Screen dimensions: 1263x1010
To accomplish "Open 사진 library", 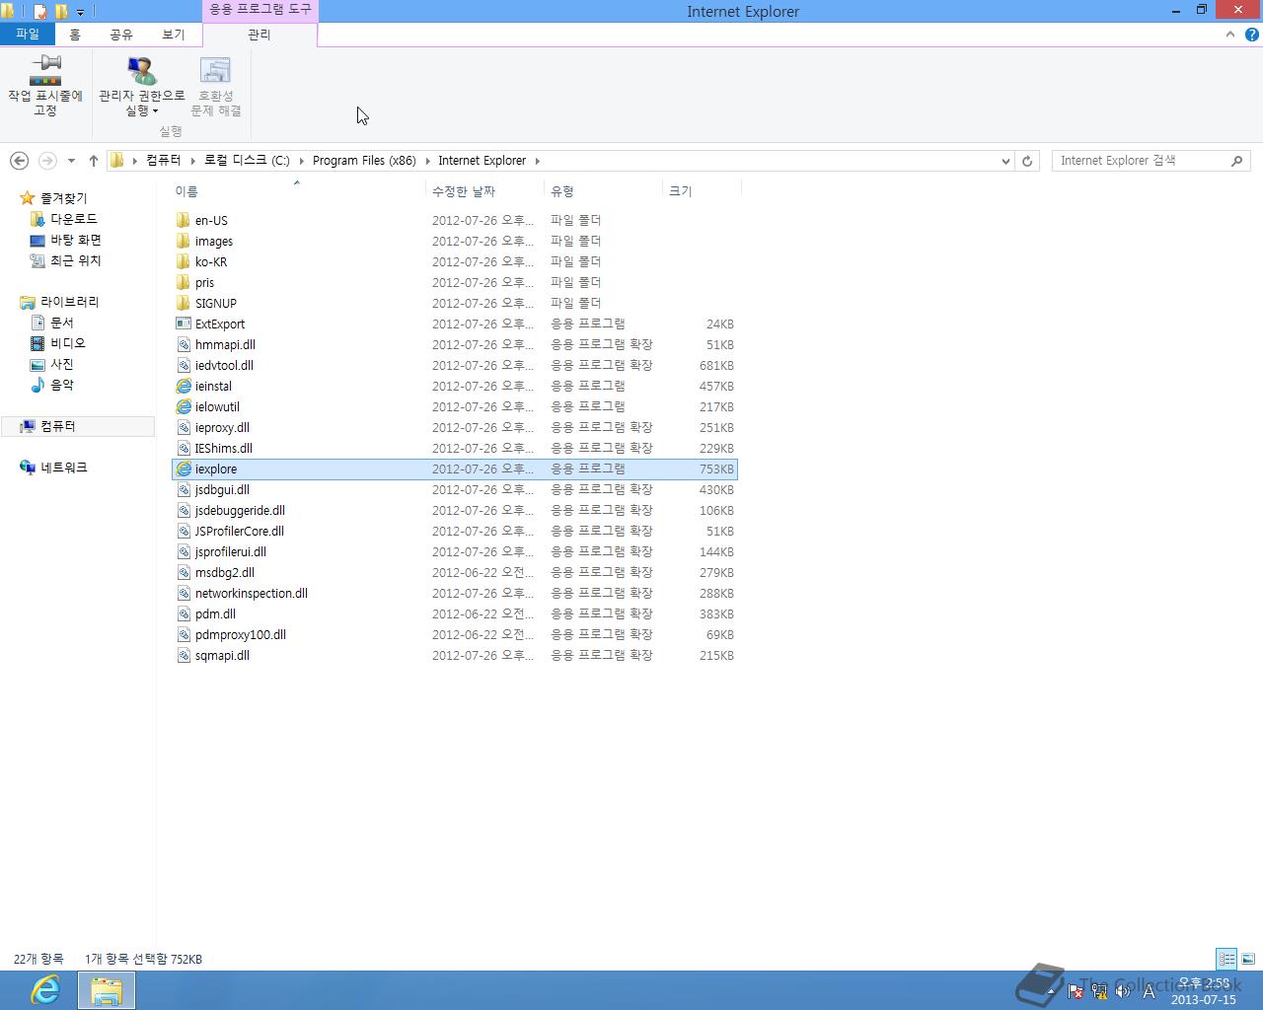I will 61,364.
